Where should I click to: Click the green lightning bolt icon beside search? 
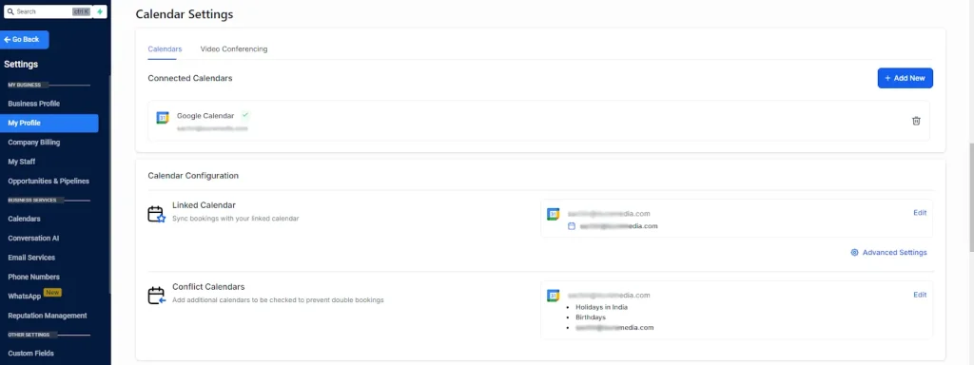(100, 11)
